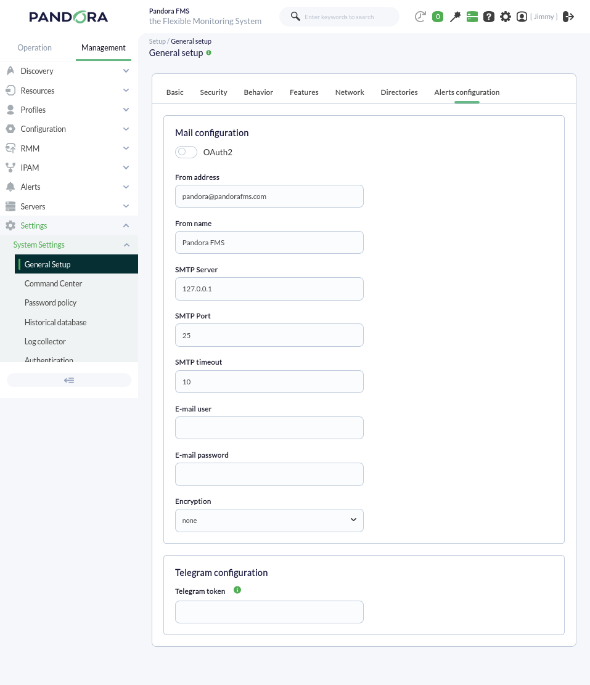Viewport: 590px width, 685px height.
Task: Click the server status icon in header
Action: [472, 17]
